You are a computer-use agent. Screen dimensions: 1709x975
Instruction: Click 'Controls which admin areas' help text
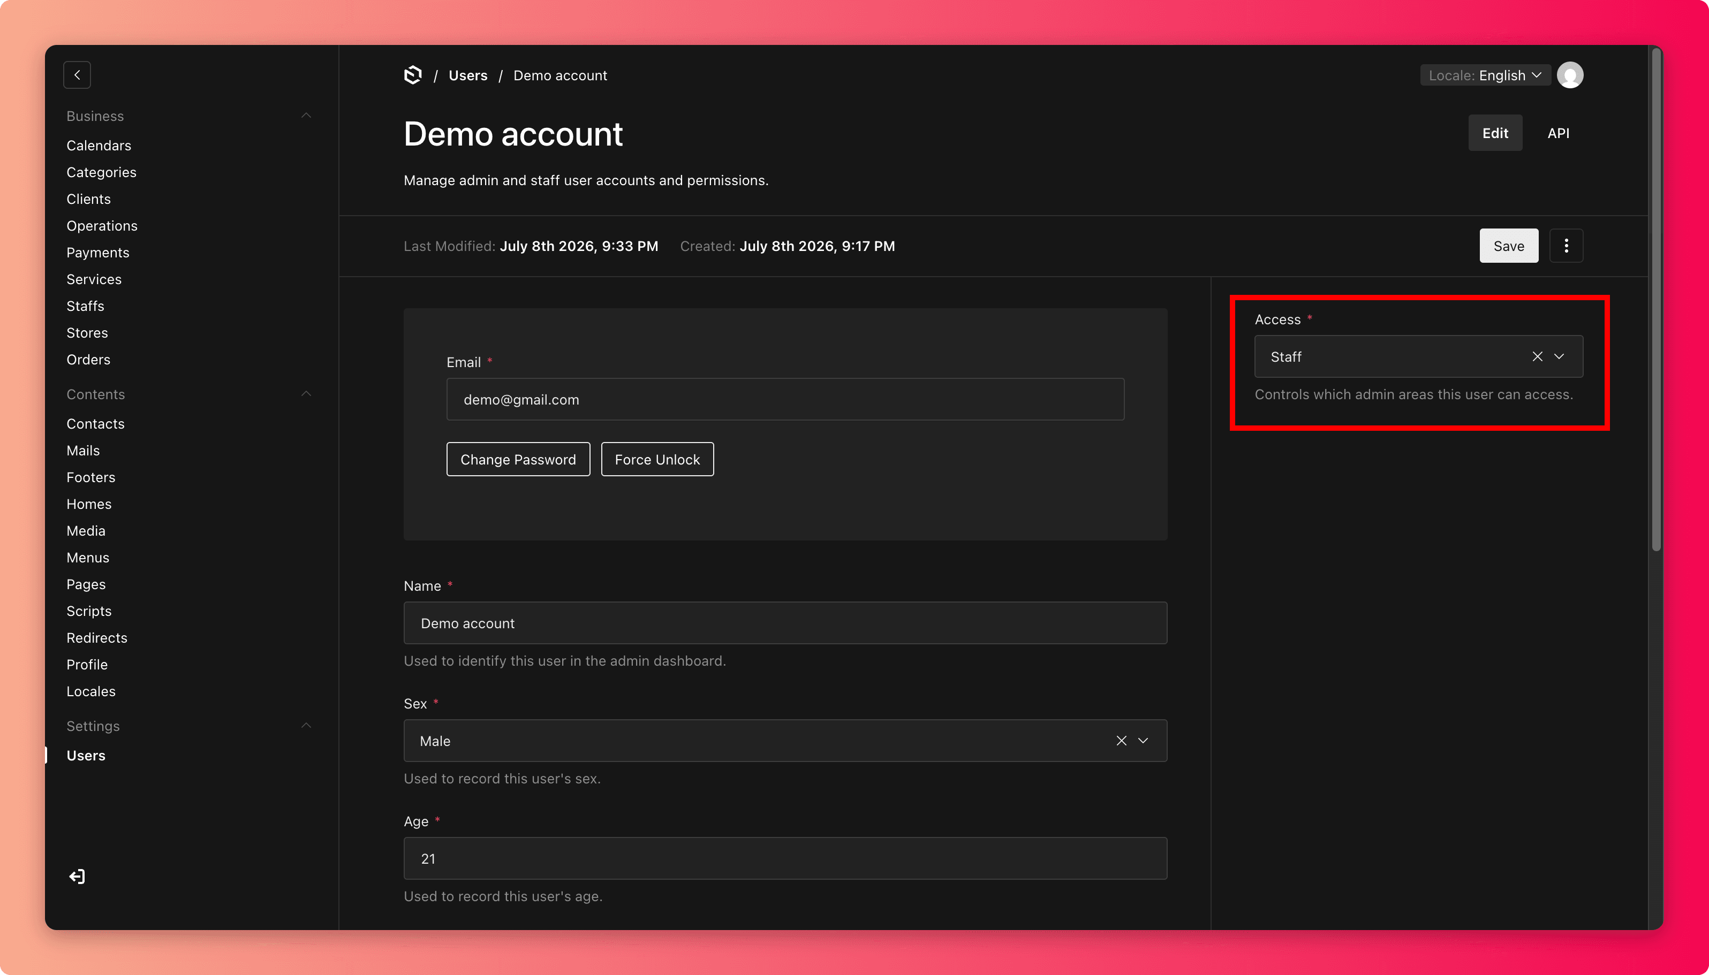coord(1413,394)
